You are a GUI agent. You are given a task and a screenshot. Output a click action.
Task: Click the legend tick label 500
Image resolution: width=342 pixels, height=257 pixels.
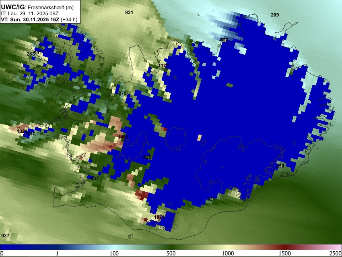(171, 253)
